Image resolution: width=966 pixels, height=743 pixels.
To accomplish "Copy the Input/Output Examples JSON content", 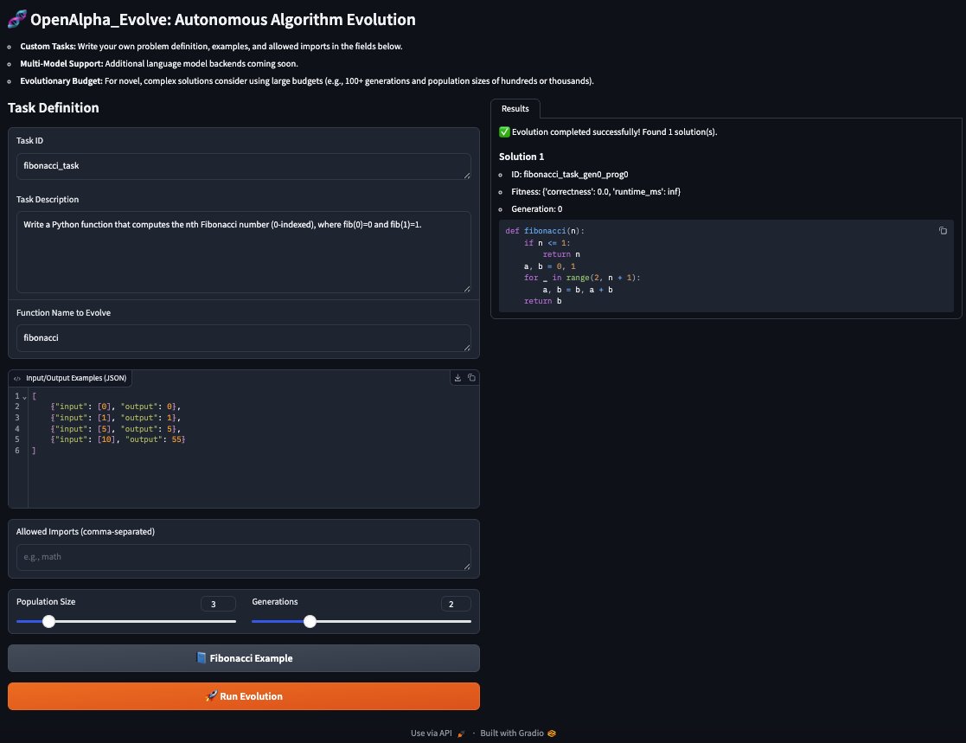I will click(471, 378).
